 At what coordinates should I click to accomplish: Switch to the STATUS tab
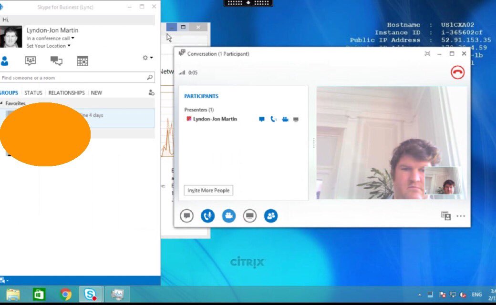[x=33, y=92]
